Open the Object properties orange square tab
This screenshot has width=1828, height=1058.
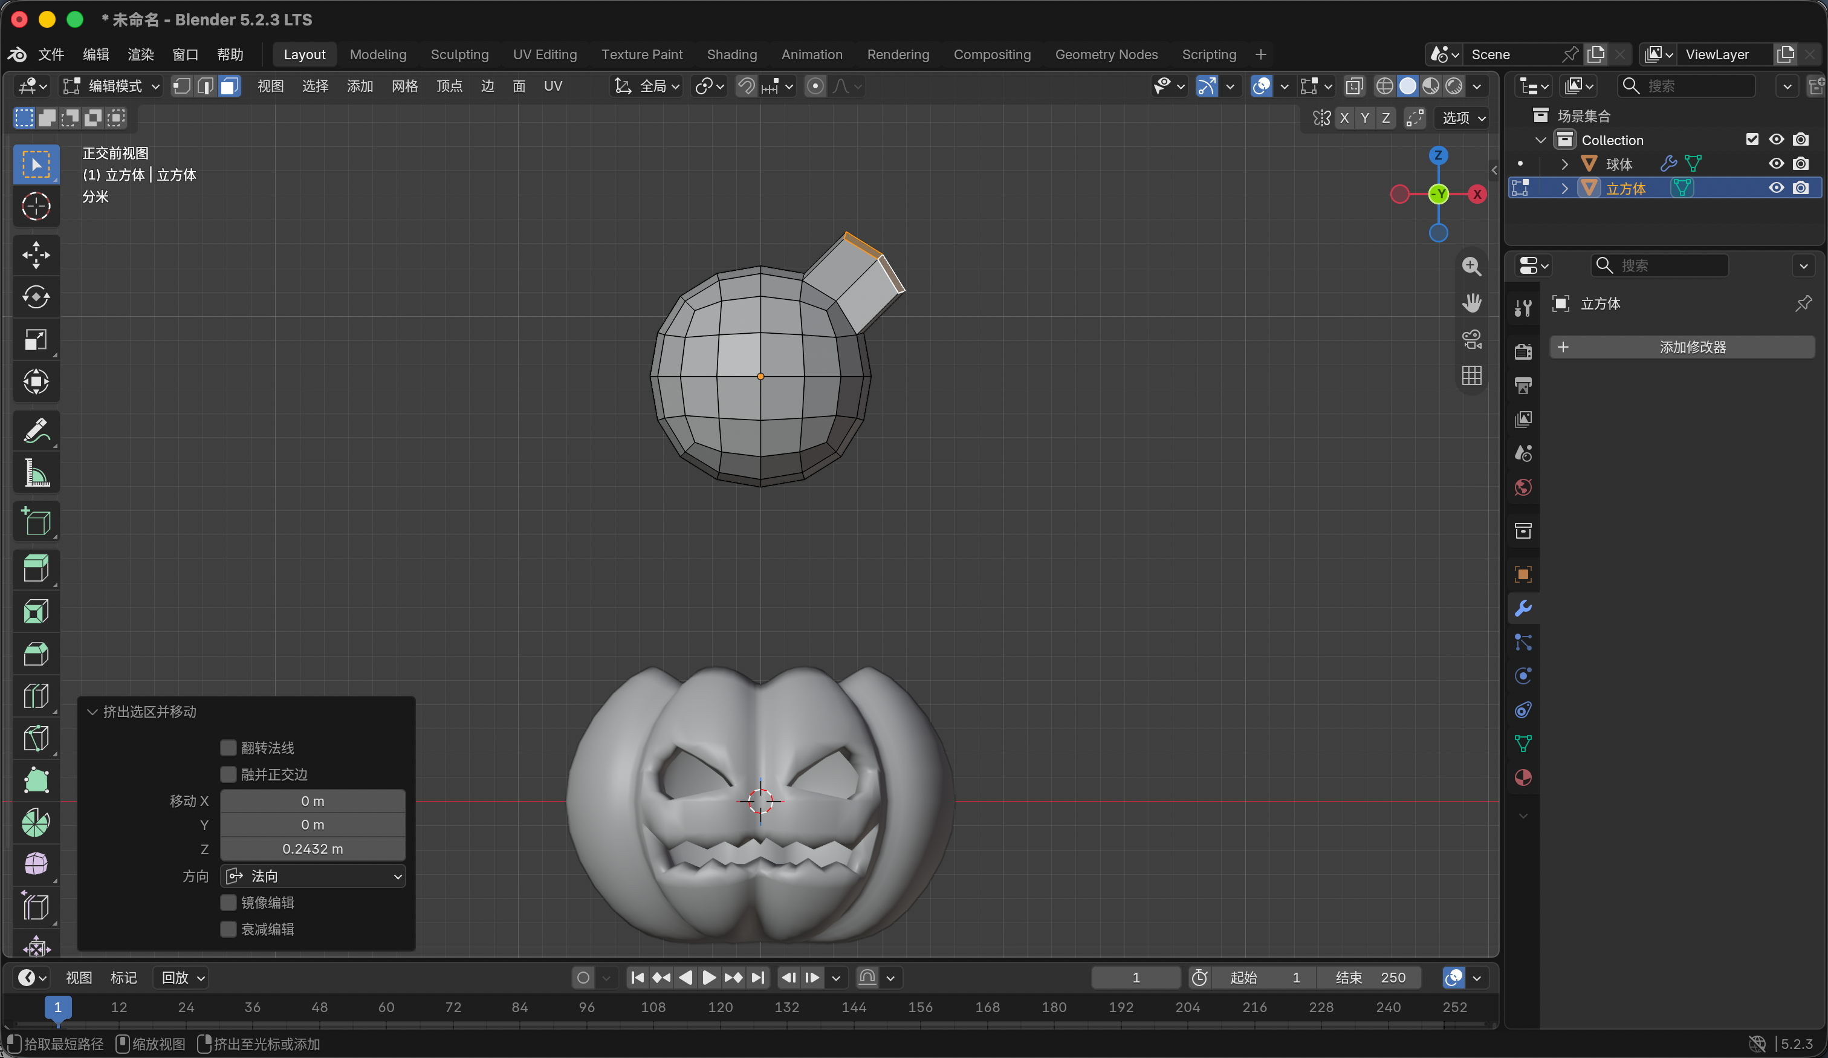(x=1523, y=574)
